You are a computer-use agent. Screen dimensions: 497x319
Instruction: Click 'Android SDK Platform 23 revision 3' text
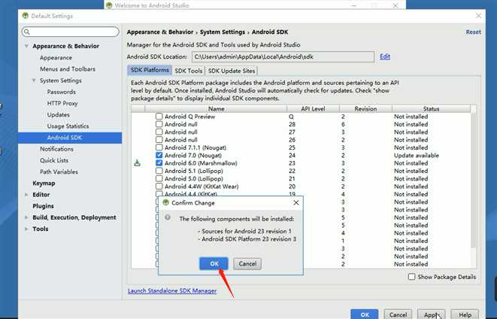click(x=249, y=239)
